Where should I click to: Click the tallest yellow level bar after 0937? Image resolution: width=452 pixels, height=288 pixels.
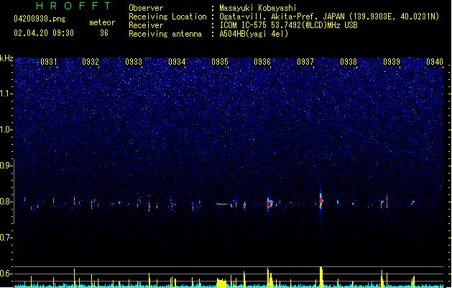(321, 277)
